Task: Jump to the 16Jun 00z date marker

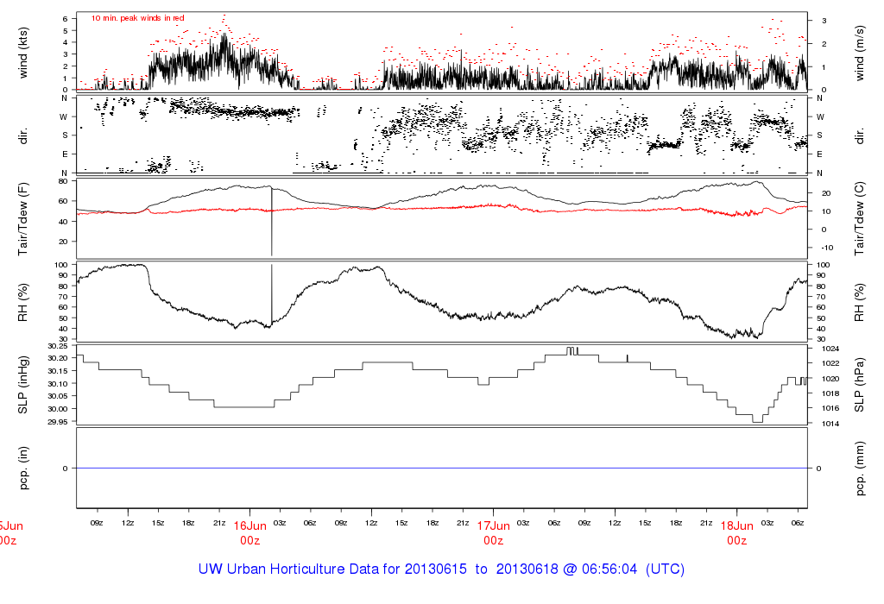Action: pyautogui.click(x=249, y=532)
